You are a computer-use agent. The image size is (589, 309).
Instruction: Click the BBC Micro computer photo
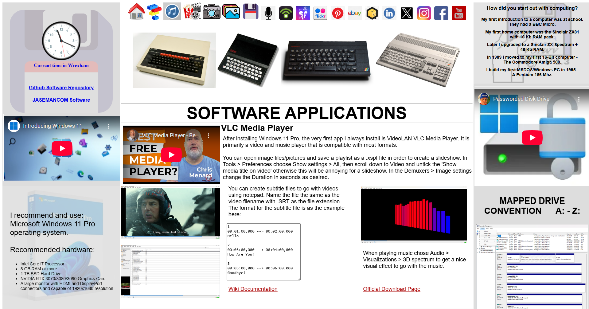[x=174, y=60]
